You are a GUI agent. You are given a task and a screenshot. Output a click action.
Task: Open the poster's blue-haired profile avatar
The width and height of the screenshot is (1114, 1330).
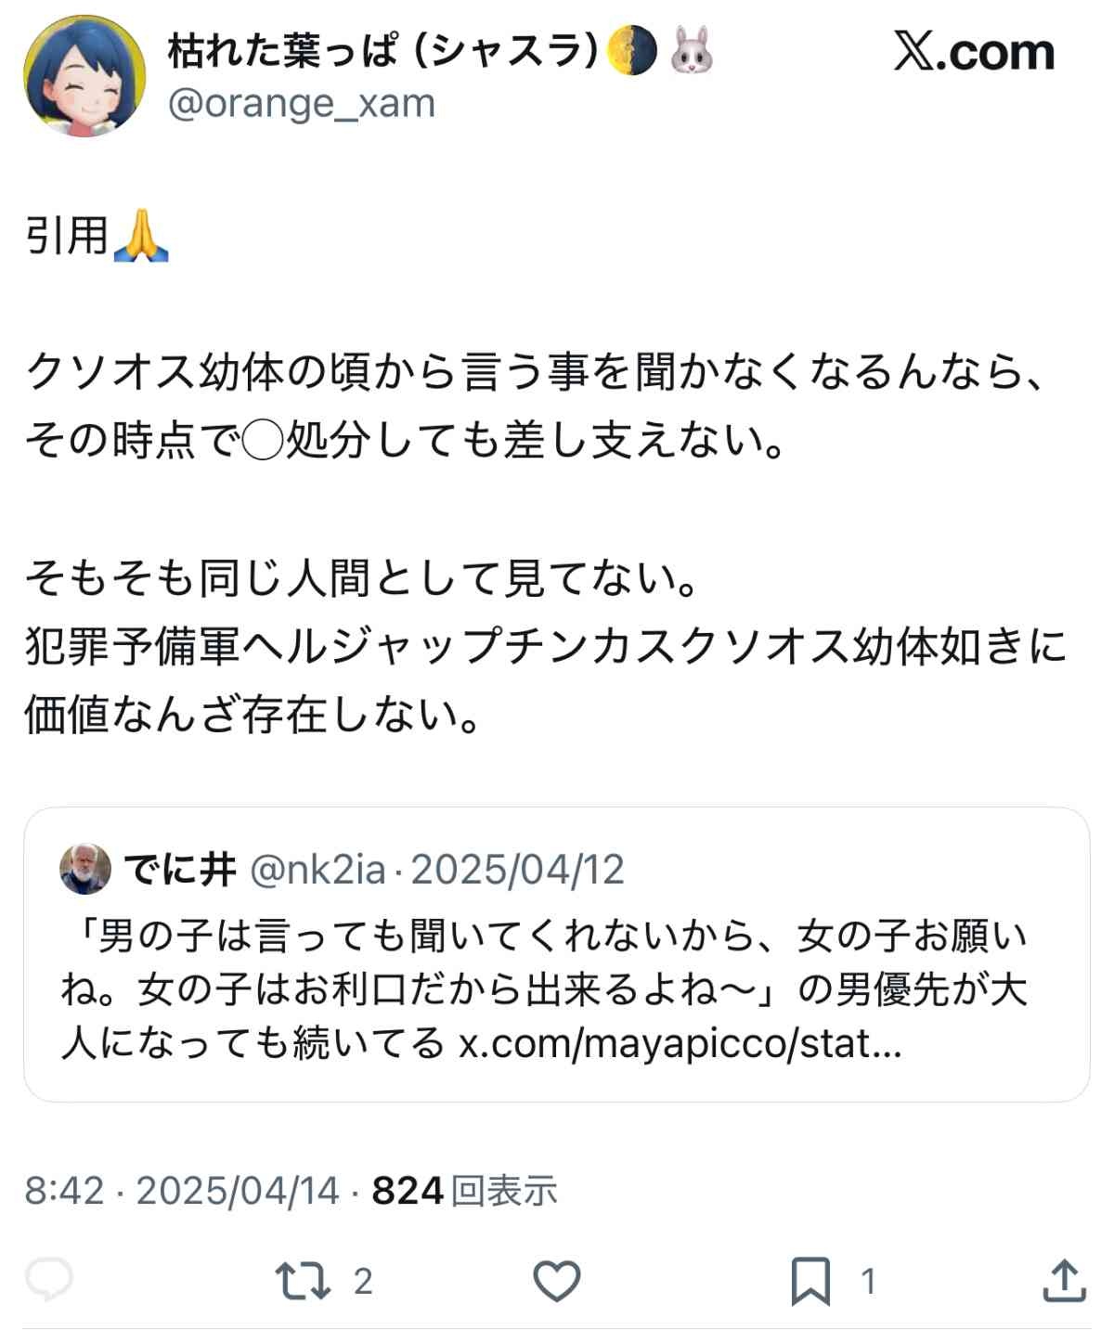tap(84, 75)
